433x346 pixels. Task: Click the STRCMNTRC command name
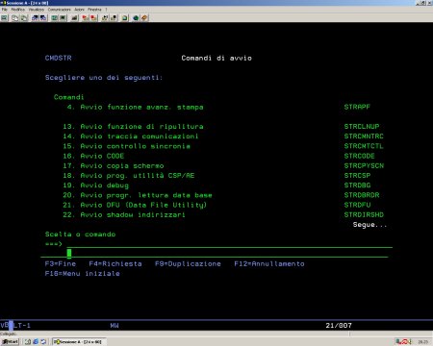pos(364,136)
